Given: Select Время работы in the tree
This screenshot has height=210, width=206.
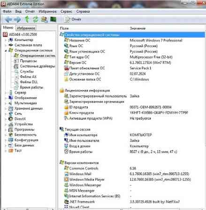Looking at the screenshot, I should (31, 87).
